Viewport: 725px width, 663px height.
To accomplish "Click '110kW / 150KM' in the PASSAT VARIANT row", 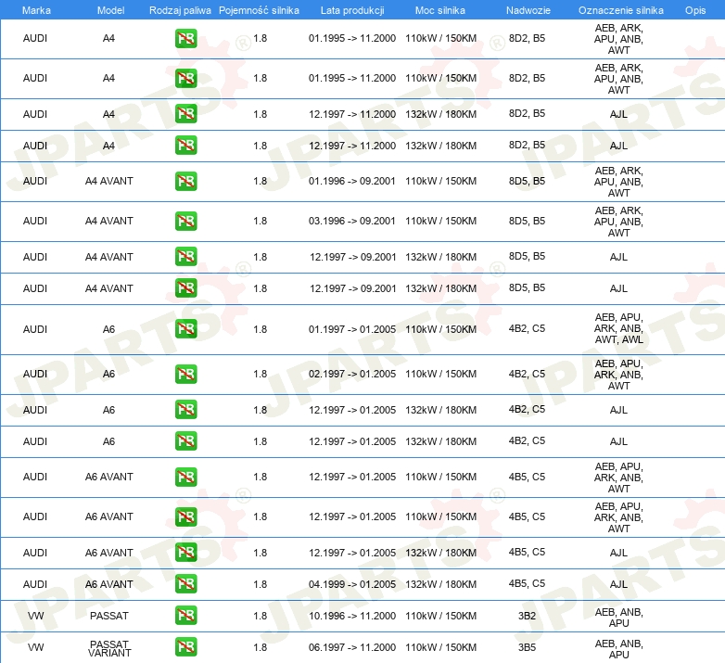I will [x=440, y=647].
